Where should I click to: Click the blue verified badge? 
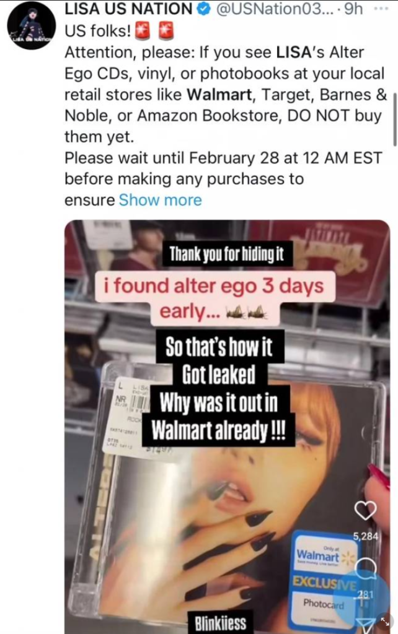click(204, 9)
